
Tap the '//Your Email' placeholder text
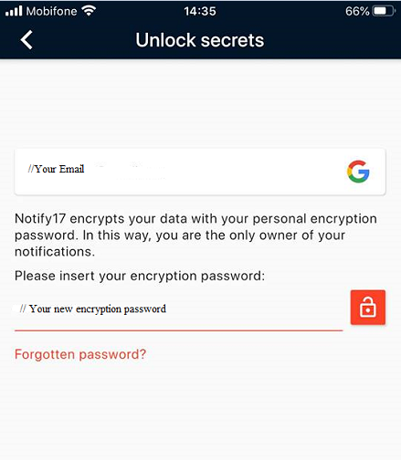[x=56, y=169]
